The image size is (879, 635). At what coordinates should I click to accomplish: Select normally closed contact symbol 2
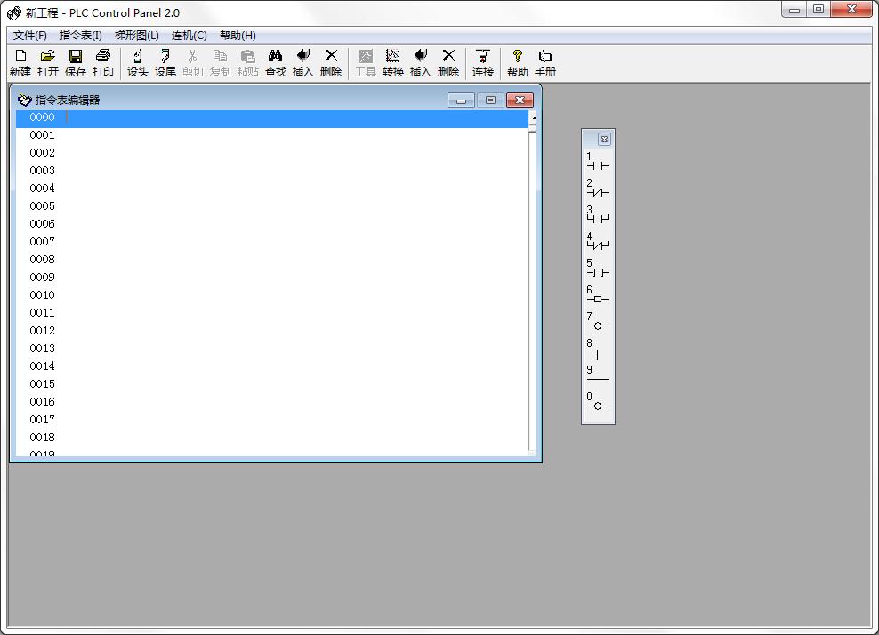point(598,189)
